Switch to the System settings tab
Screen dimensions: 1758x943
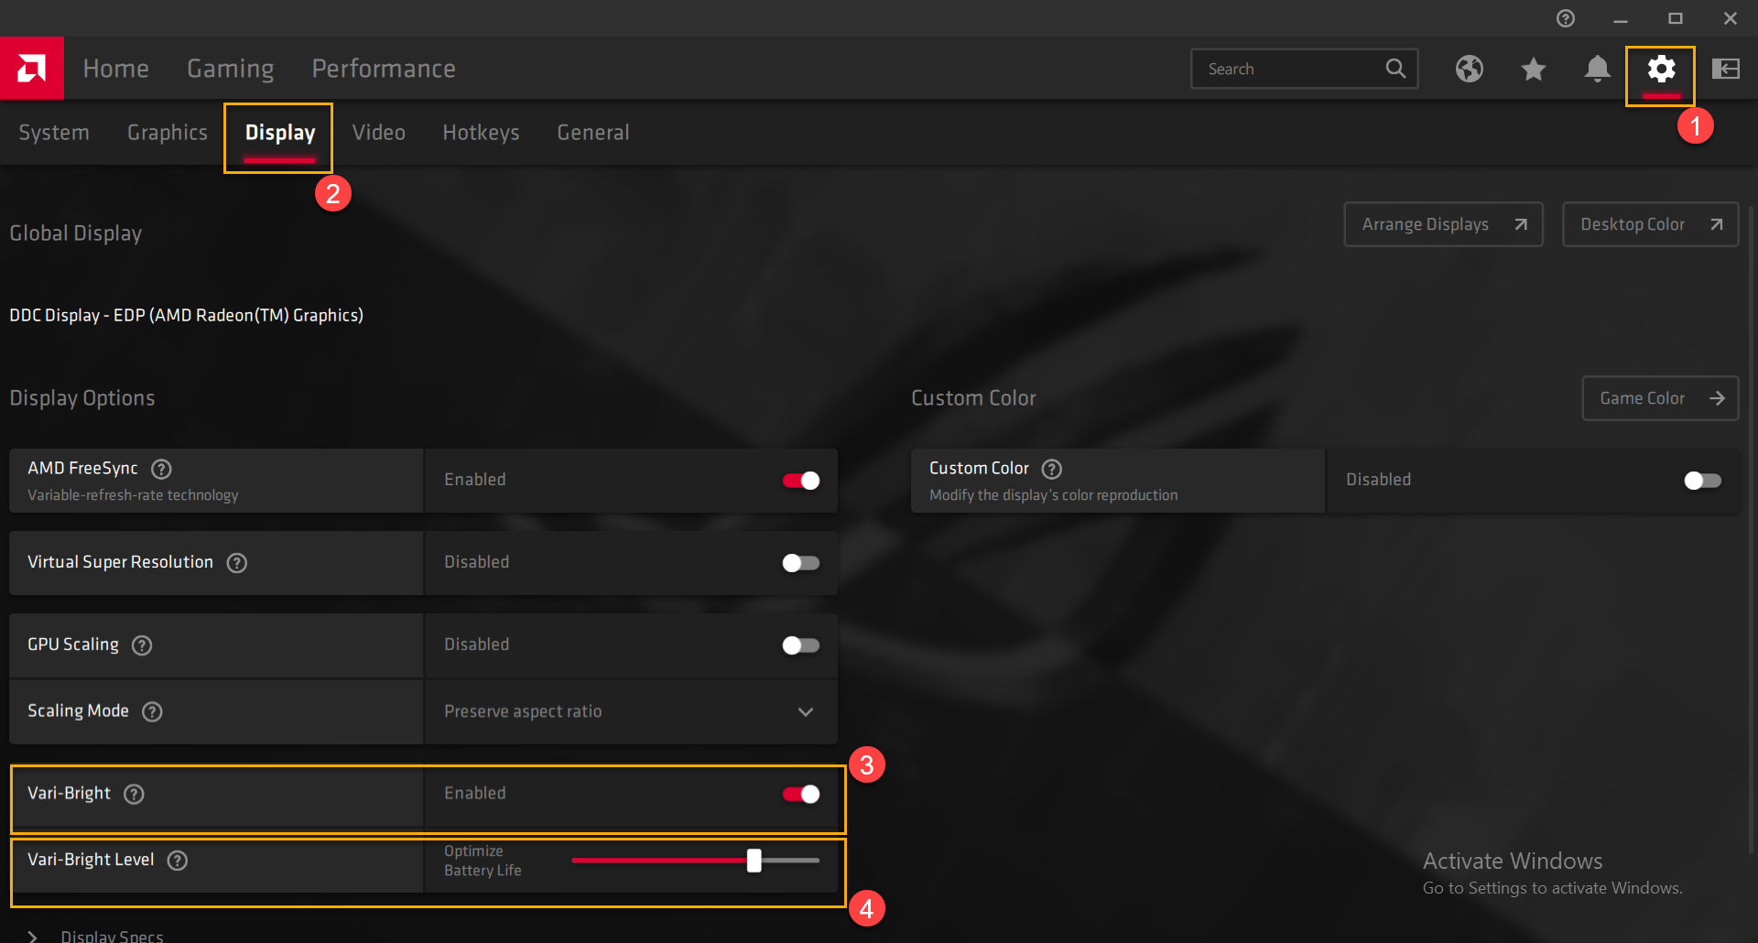tap(54, 133)
